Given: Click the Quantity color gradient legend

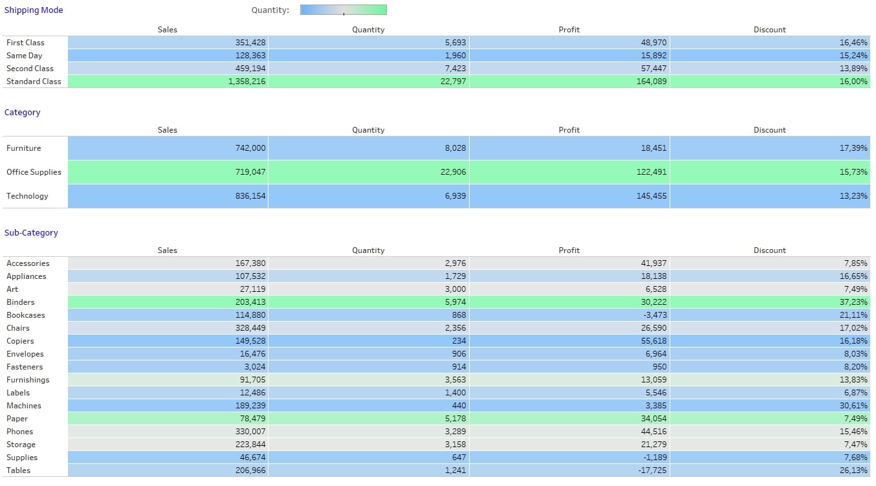Looking at the screenshot, I should [344, 10].
